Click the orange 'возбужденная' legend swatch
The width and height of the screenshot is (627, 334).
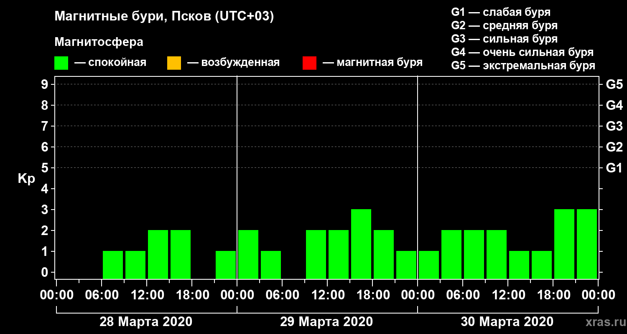(174, 63)
